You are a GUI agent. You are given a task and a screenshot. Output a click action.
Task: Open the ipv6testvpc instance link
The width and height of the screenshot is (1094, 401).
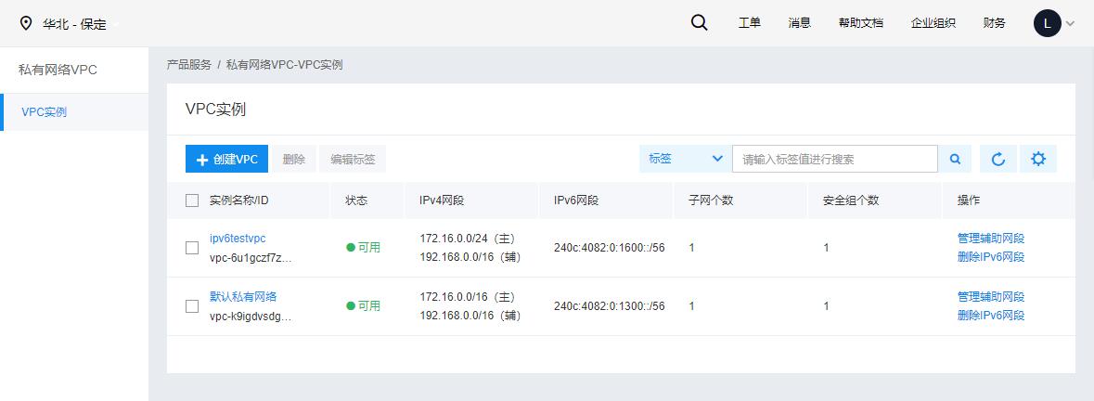(238, 239)
